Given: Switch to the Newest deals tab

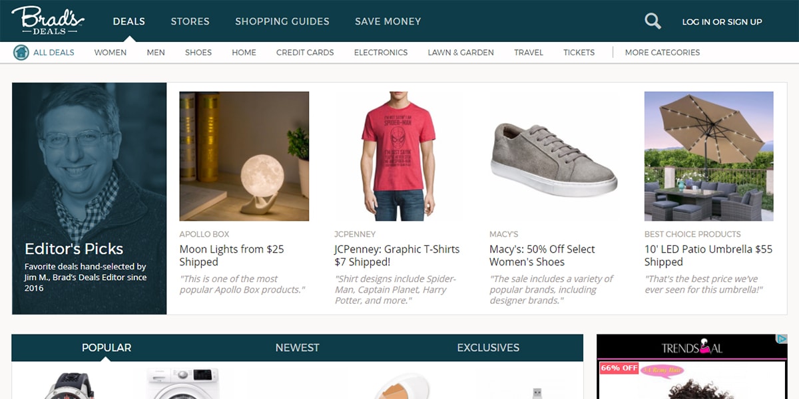Looking at the screenshot, I should tap(297, 348).
